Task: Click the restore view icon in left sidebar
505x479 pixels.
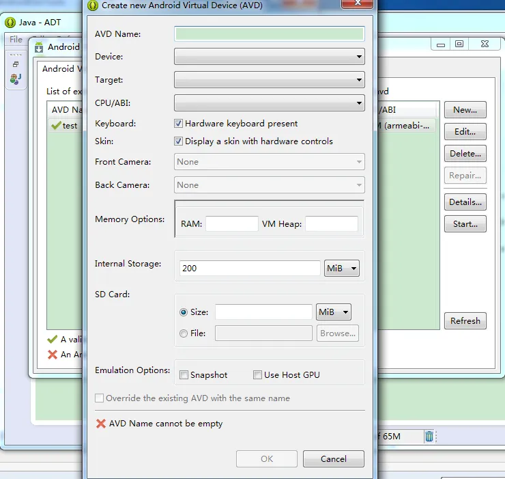Action: (15, 64)
